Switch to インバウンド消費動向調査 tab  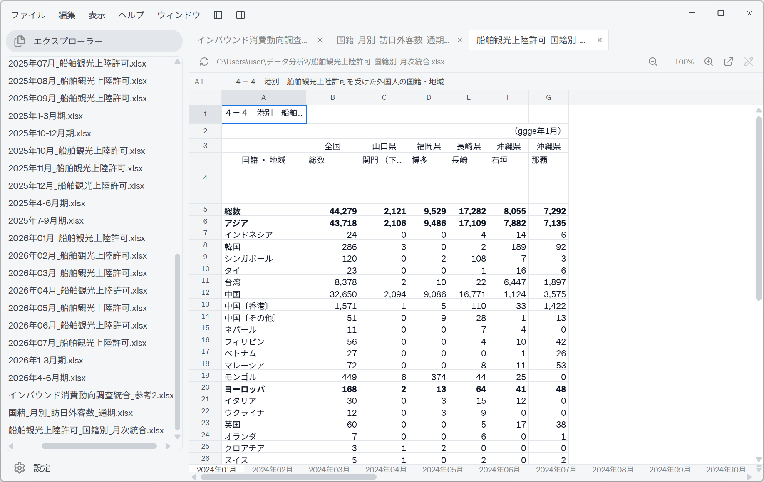(252, 40)
